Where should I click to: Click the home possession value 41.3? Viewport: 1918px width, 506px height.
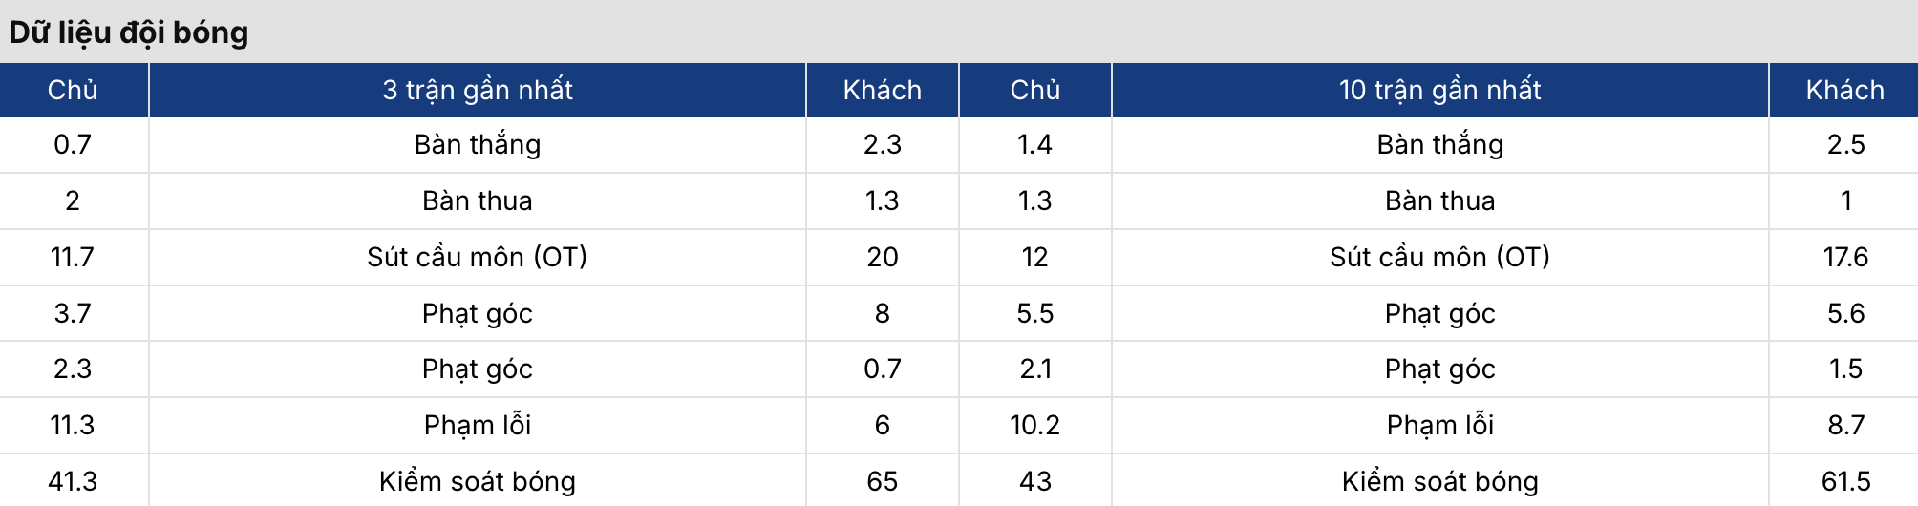coord(73,481)
